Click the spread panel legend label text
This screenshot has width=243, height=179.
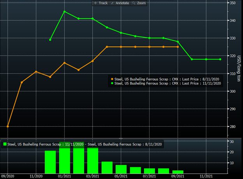click(84, 144)
